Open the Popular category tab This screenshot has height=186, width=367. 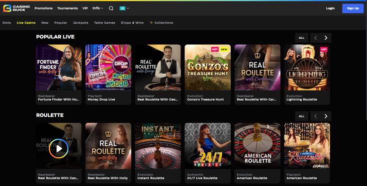[x=61, y=23]
